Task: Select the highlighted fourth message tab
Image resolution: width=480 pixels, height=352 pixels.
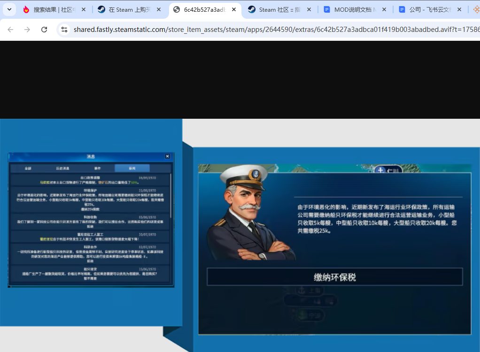Action: 132,168
